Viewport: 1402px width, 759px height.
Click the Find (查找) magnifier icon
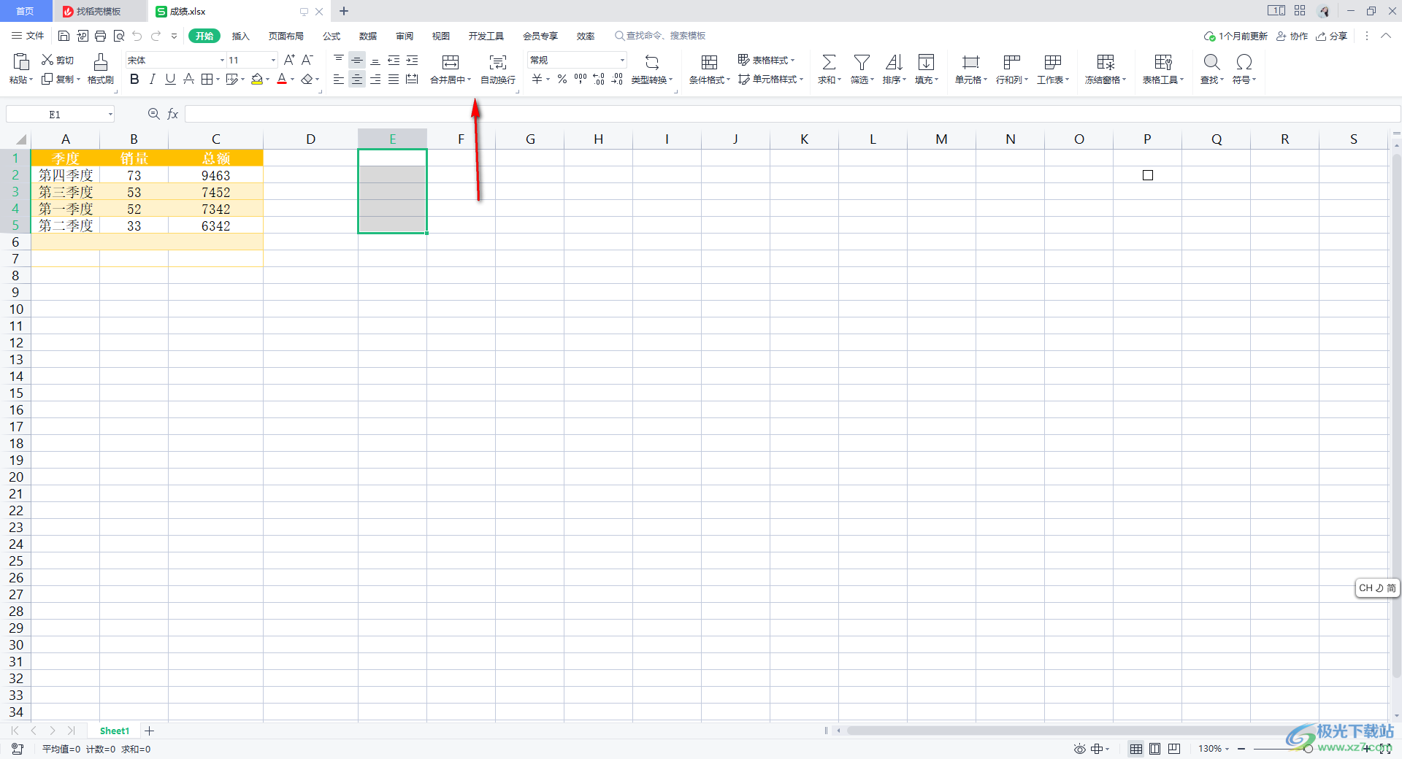1211,62
